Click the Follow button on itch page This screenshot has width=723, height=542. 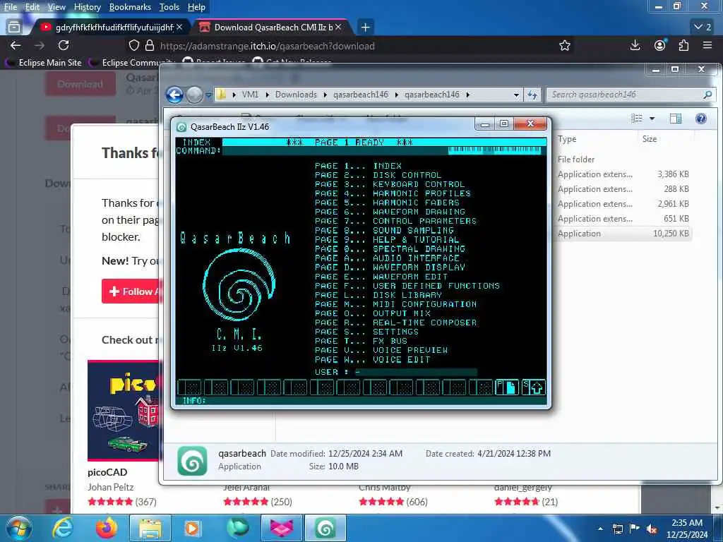[131, 291]
